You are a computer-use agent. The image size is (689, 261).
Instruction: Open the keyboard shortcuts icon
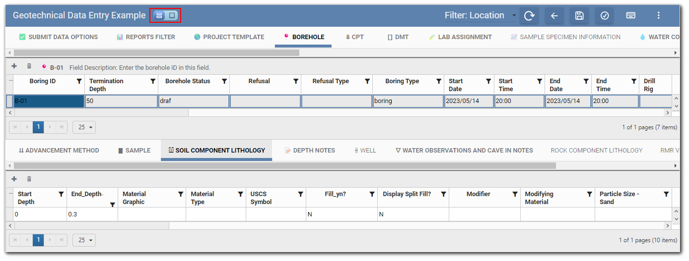(630, 15)
